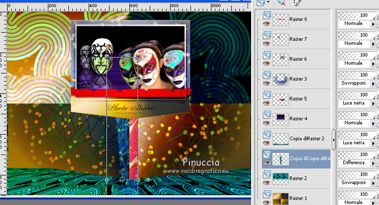The image size is (379, 205).
Task: Click the Raster 3 blue smudge thumbnail
Action: click(281, 79)
